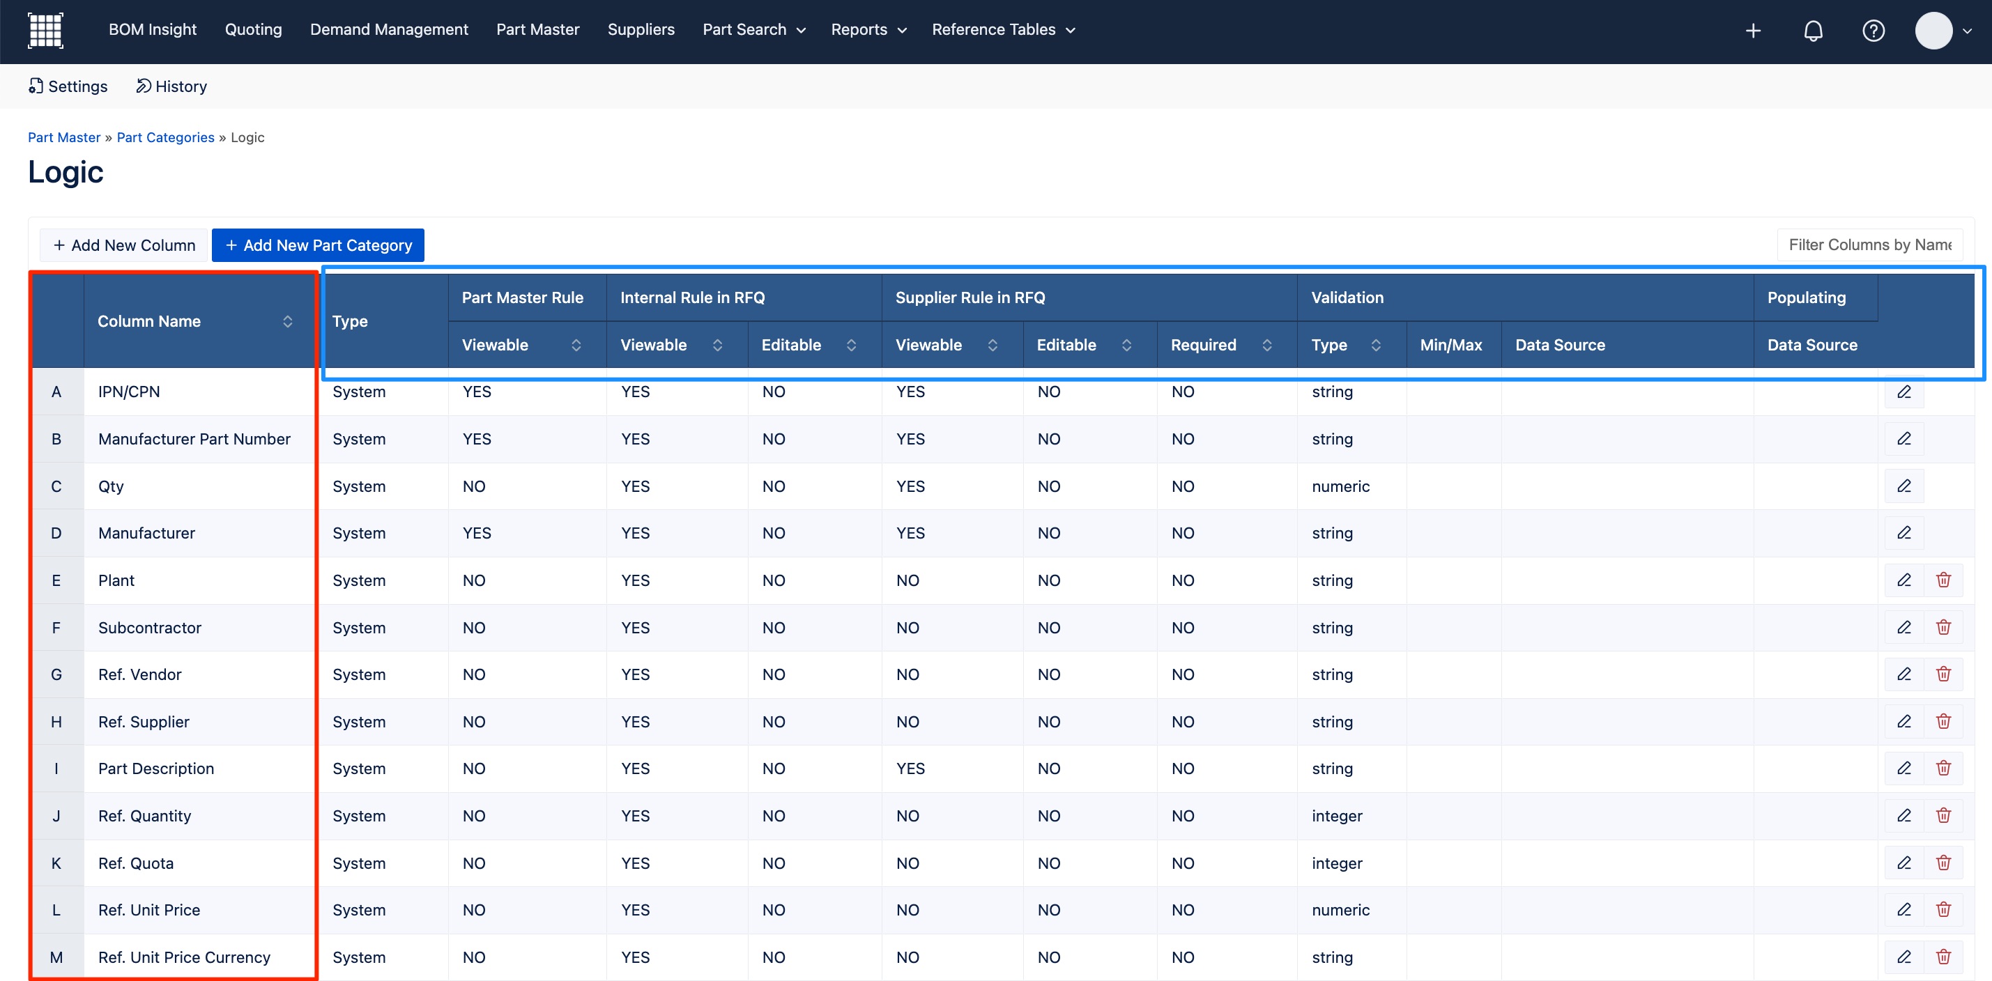Open Demand Management section
This screenshot has height=981, width=1992.
point(389,29)
